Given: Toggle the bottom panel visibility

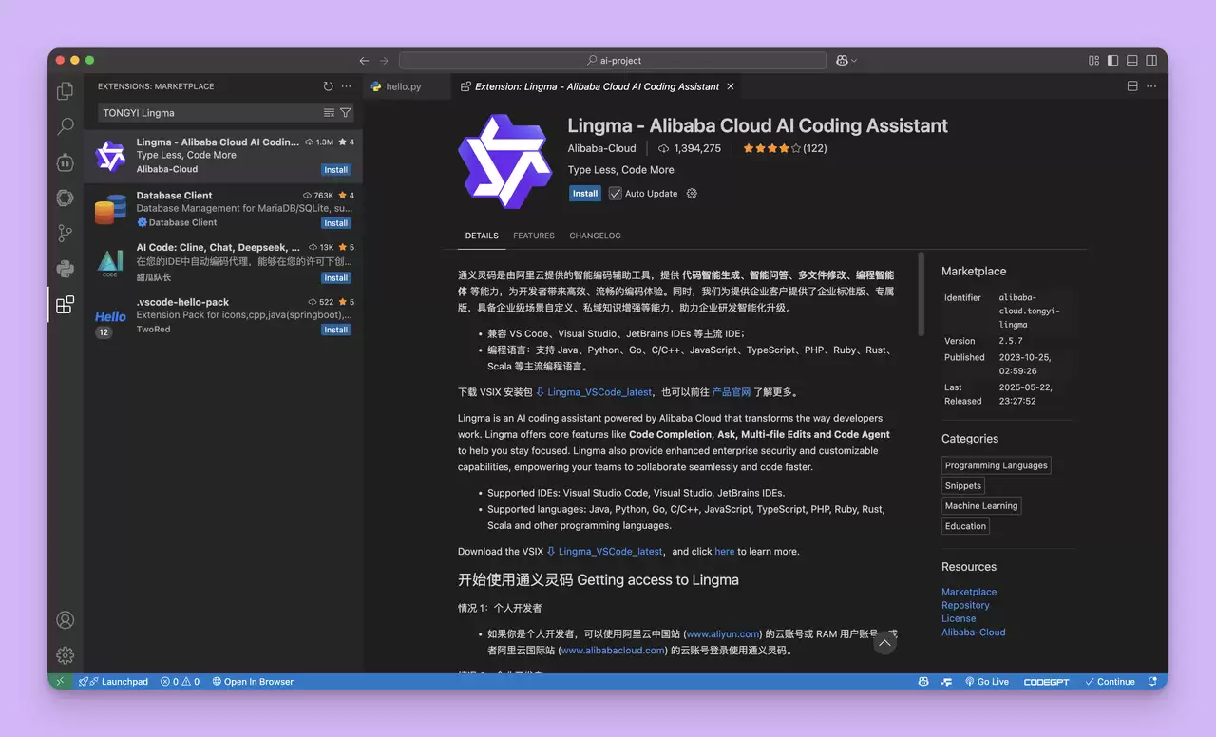Looking at the screenshot, I should 1131,61.
